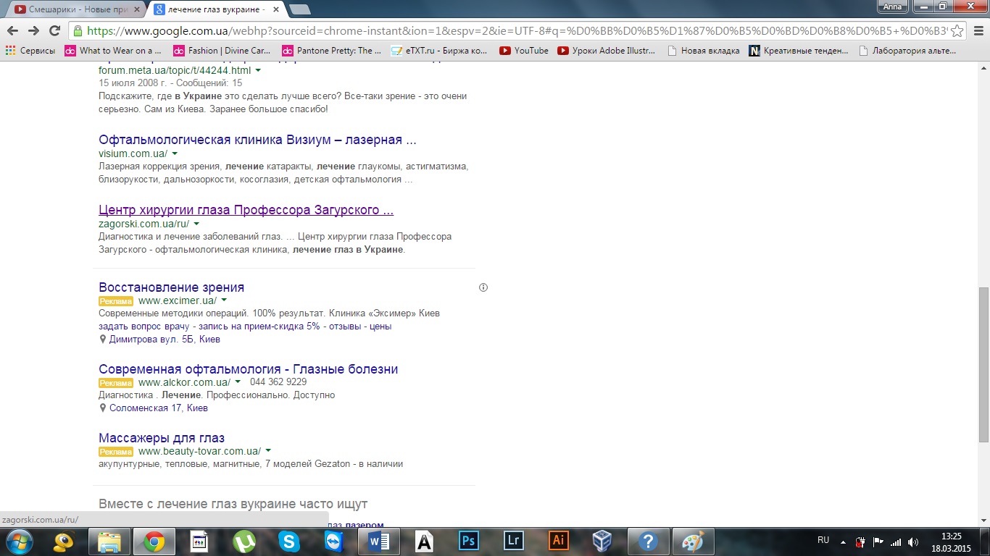Open the ad 'Восстановление зрения'
The height and width of the screenshot is (556, 990).
(x=171, y=287)
